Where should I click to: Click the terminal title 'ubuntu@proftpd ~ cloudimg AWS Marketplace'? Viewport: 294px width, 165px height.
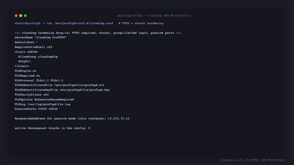click(x=154, y=16)
